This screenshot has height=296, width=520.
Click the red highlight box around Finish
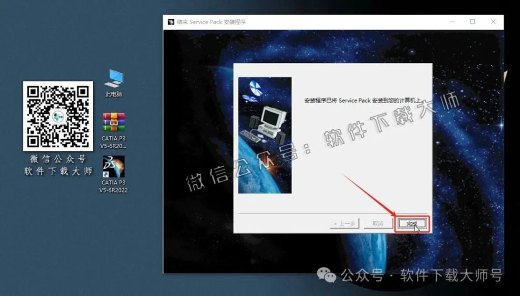click(x=412, y=223)
